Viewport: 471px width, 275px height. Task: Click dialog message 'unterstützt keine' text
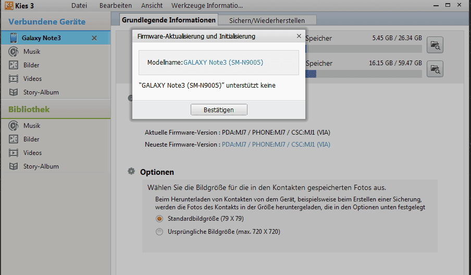251,86
